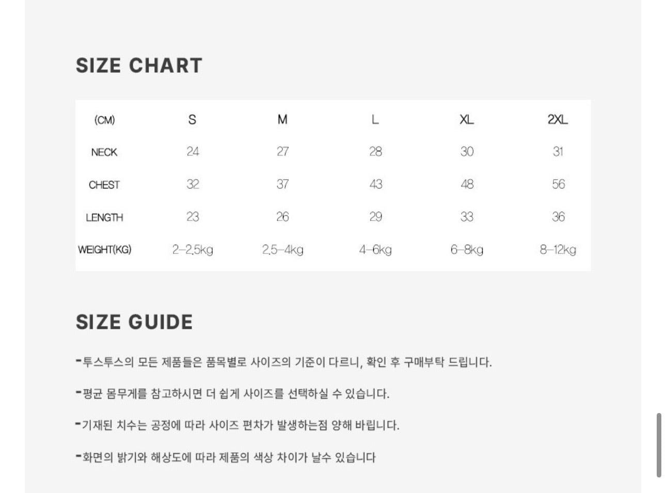The width and height of the screenshot is (666, 493).
Task: Click chest value 56 for 2XL
Action: [558, 184]
